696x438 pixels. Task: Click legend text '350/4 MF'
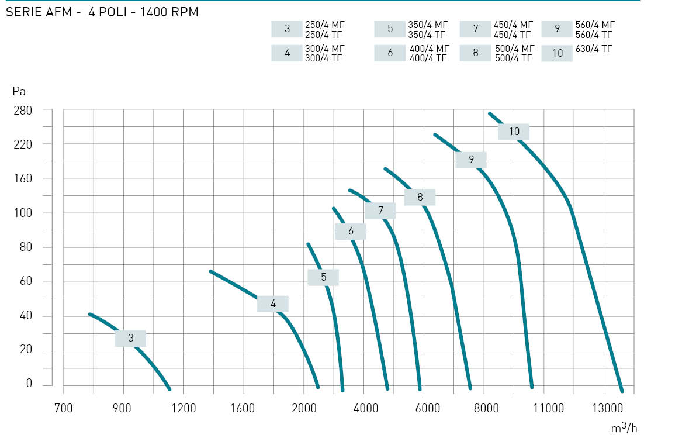[428, 25]
